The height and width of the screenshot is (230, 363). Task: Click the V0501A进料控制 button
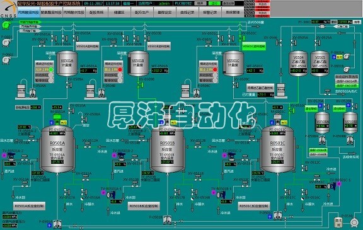(88, 46)
